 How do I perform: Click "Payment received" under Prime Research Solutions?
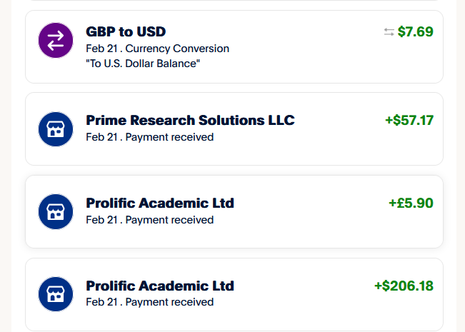pos(169,137)
